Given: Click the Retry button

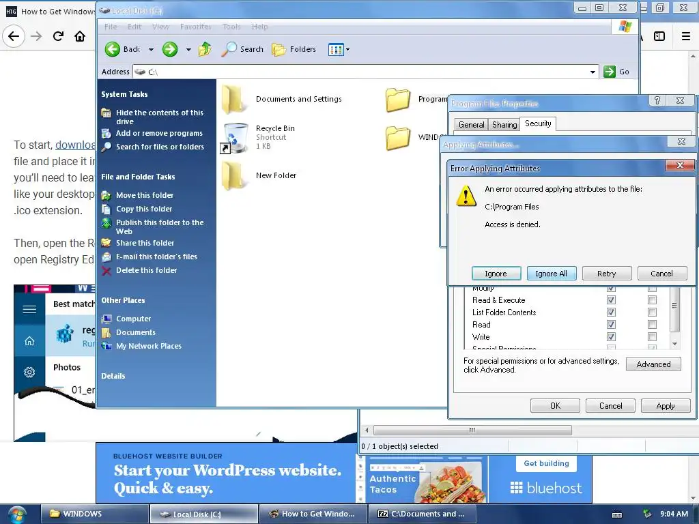Looking at the screenshot, I should click(606, 274).
